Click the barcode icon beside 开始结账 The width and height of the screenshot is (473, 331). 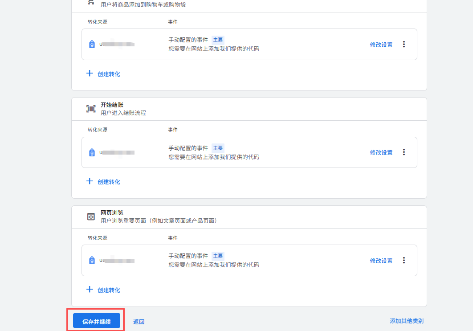(91, 109)
